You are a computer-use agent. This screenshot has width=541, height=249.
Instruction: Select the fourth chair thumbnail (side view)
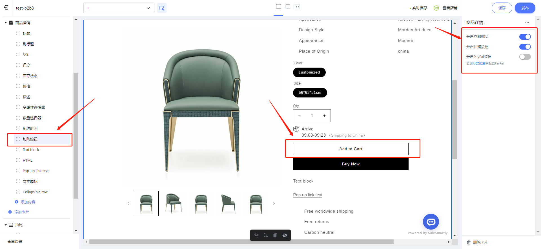(x=229, y=204)
